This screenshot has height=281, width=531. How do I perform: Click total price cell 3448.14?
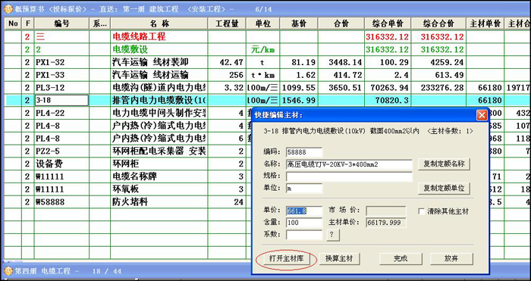click(341, 62)
